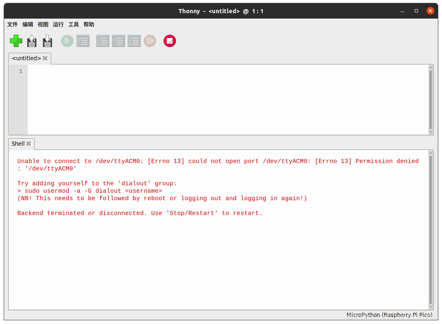
Task: Click the Shell vertical scrollbar
Action: [430, 229]
